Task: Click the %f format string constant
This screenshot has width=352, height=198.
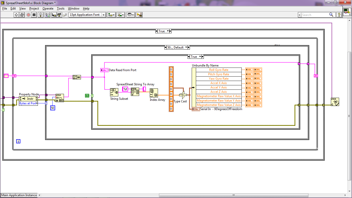Action: pyautogui.click(x=125, y=89)
